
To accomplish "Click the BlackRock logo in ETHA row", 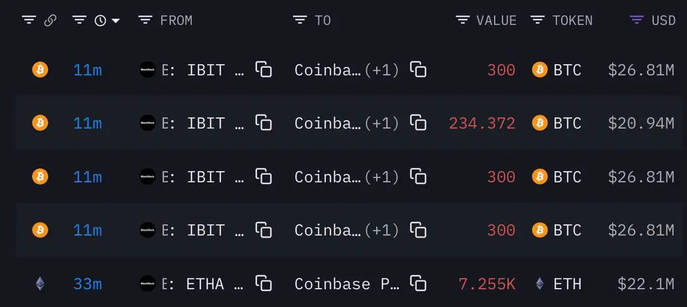I will click(x=148, y=283).
